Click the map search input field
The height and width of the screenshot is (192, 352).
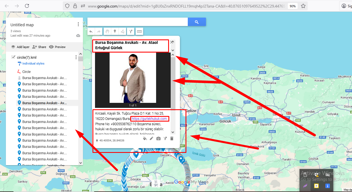[138, 22]
